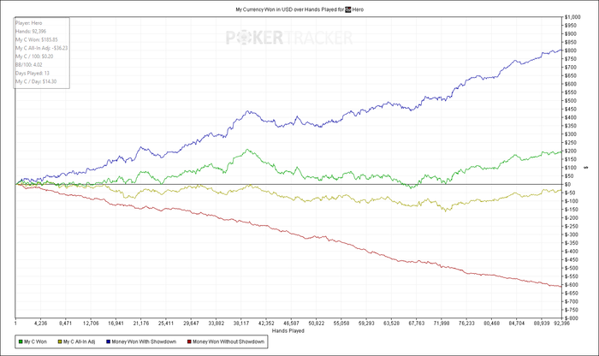Viewport: 599px width, 356px height.
Task: Click the '4,236' x-axis tick label
Action: (x=40, y=323)
